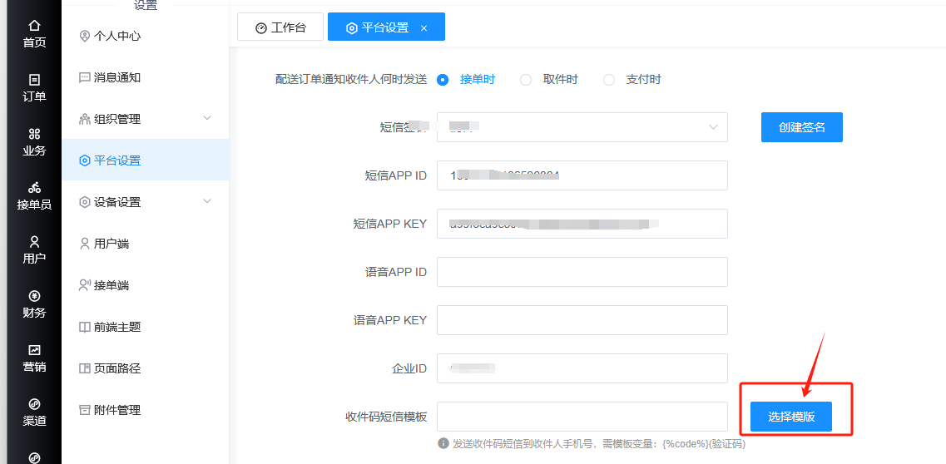Open the 首页 home icon in sidebar
The image size is (946, 464).
tap(34, 25)
